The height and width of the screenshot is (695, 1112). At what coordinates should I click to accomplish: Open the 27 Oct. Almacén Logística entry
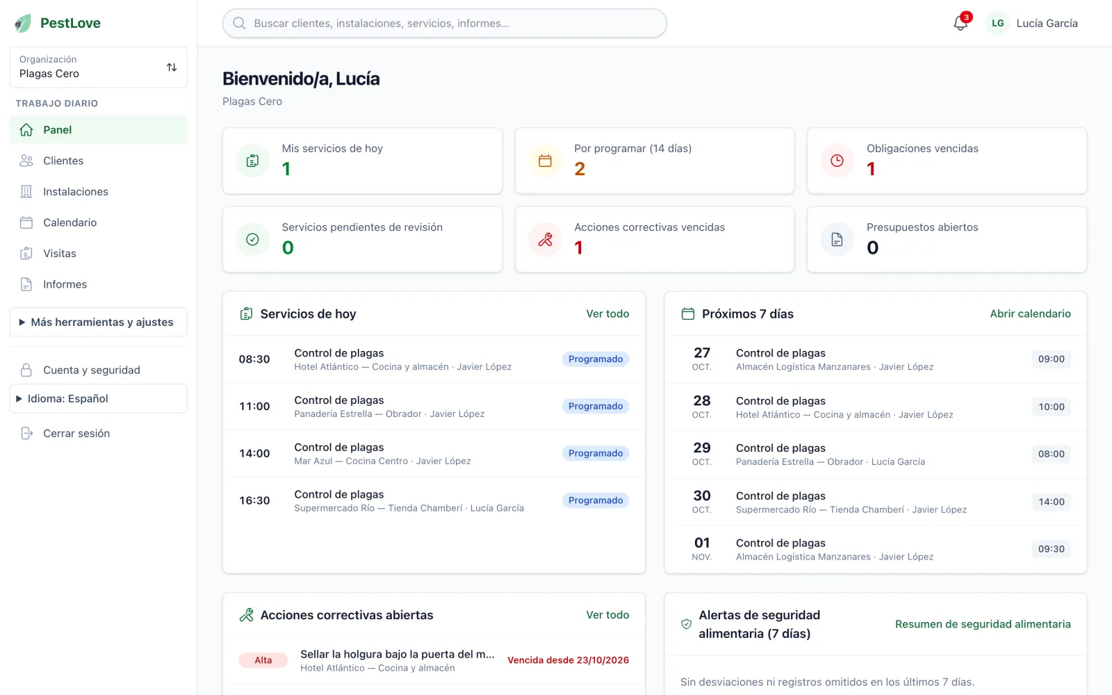point(876,359)
